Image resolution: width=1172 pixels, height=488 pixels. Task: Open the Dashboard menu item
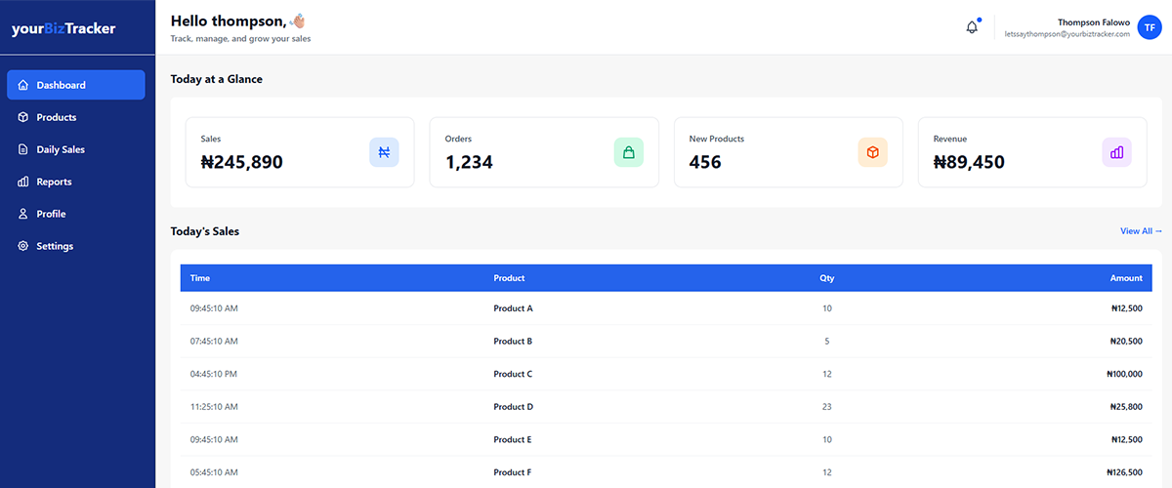[76, 85]
